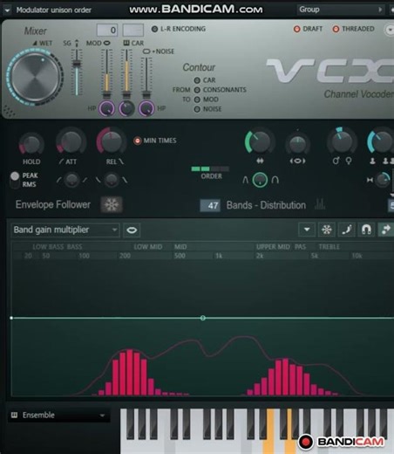
Task: Click the small stereo spread knob
Action: click(x=383, y=180)
